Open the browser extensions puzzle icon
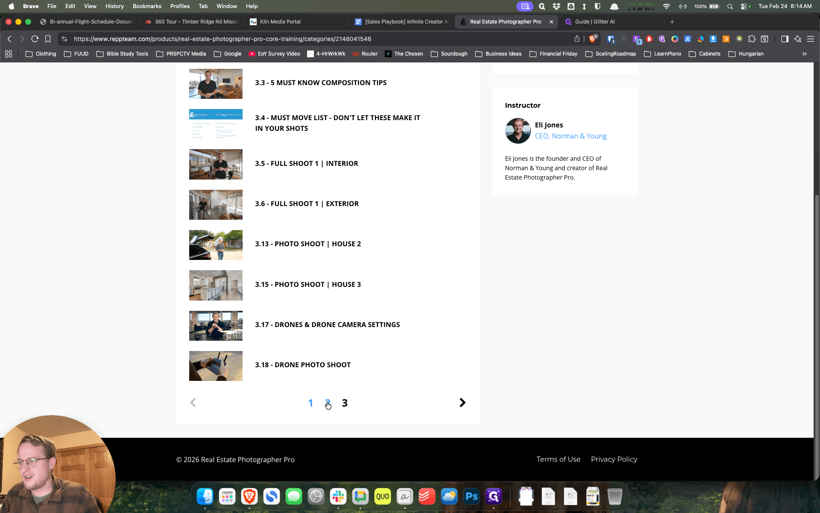The image size is (820, 513). [x=752, y=39]
